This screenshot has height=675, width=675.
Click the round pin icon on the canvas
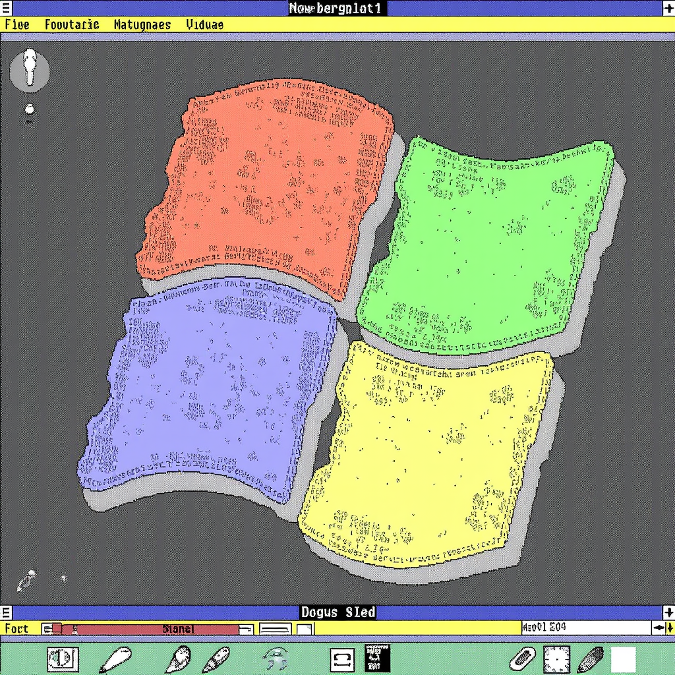coord(30,70)
